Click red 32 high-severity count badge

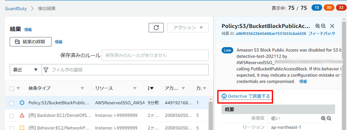click(341, 8)
